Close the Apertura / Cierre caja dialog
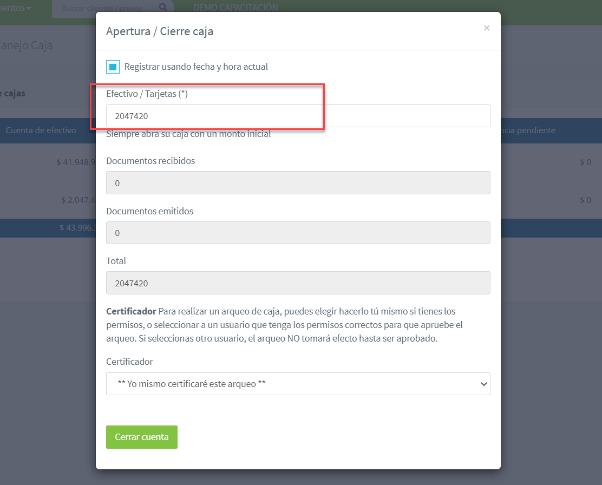 (x=487, y=28)
